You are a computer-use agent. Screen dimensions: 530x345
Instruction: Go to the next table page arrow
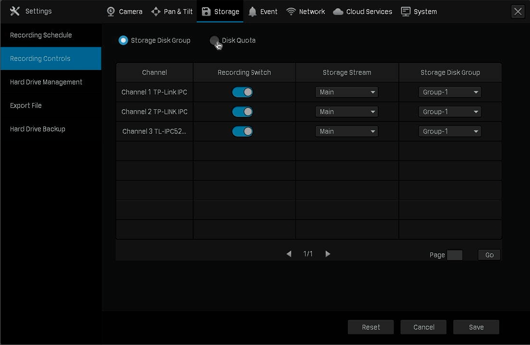click(x=328, y=254)
